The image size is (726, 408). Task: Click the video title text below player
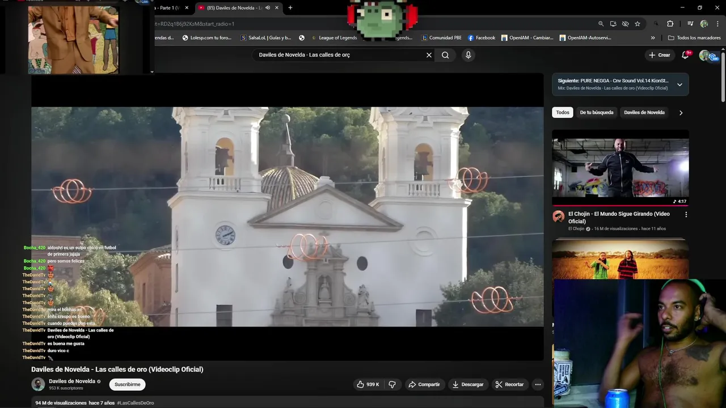pos(117,369)
